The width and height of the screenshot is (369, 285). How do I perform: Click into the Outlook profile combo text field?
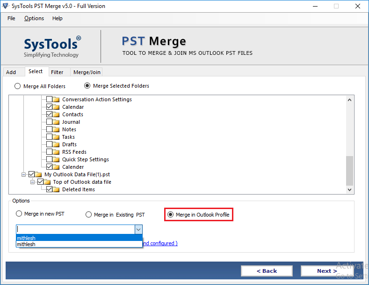76,229
